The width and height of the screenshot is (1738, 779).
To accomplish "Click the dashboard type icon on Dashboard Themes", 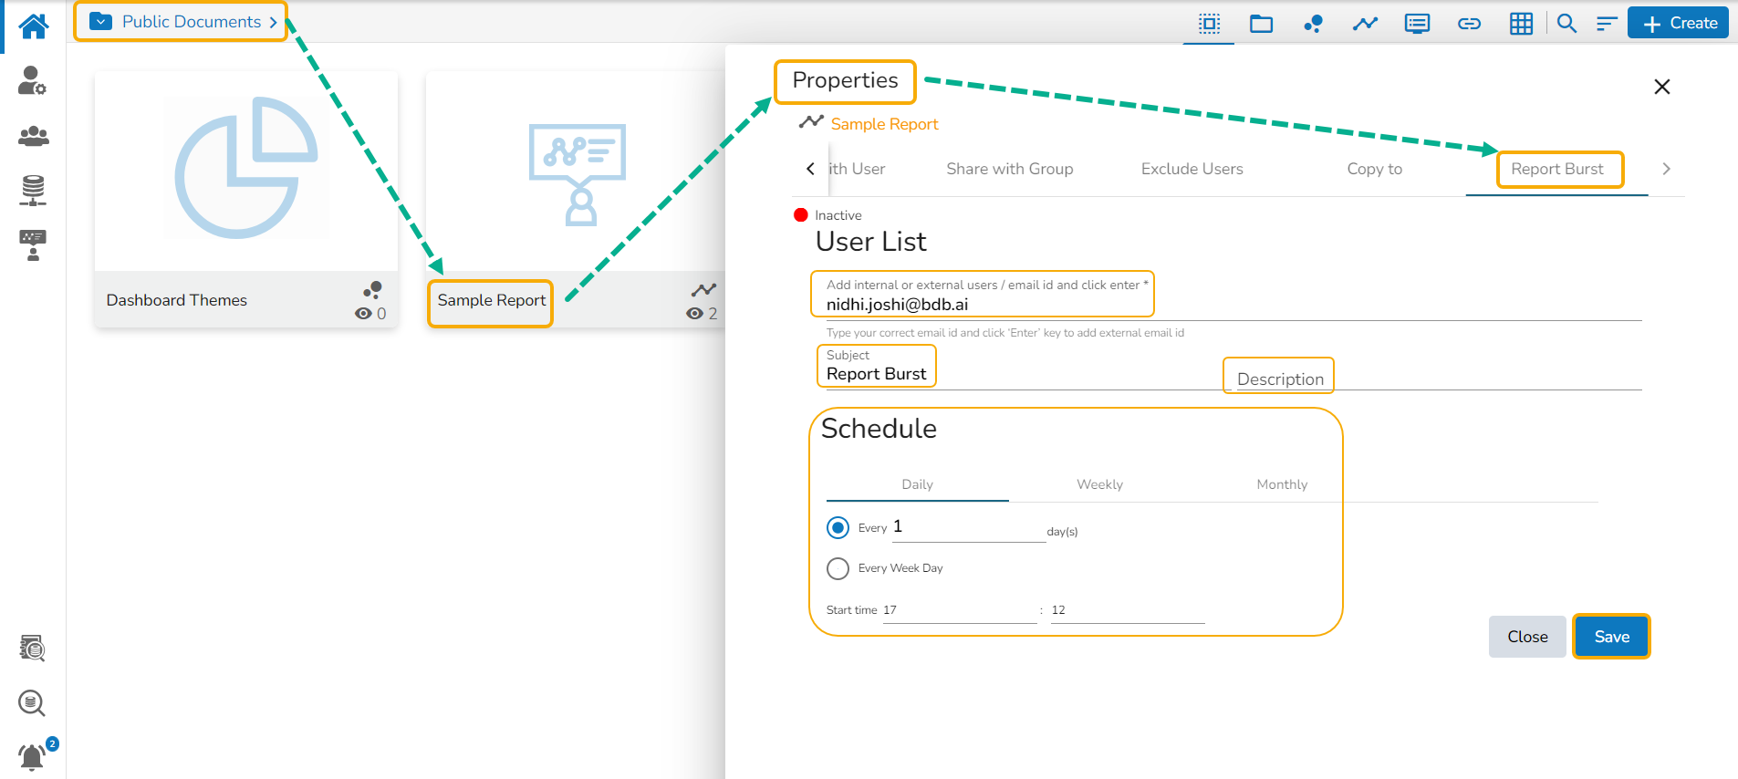I will click(372, 290).
